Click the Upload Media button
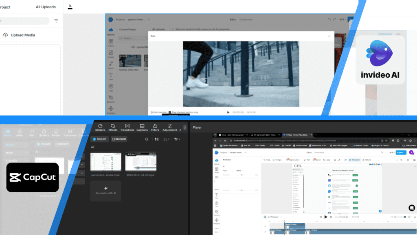This screenshot has width=417, height=235. point(19,35)
